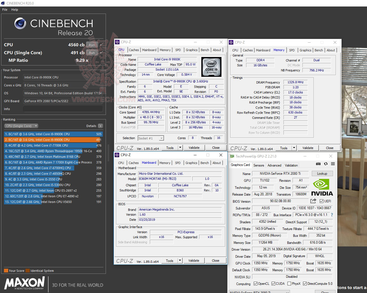The height and width of the screenshot is (293, 367).
Task: Select the Intel Xeon Platinum 8168 ranking row
Action: click(x=53, y=157)
